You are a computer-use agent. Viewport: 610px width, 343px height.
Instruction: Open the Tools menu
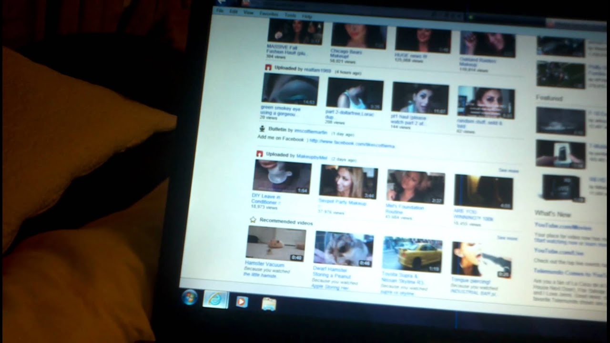click(x=290, y=15)
